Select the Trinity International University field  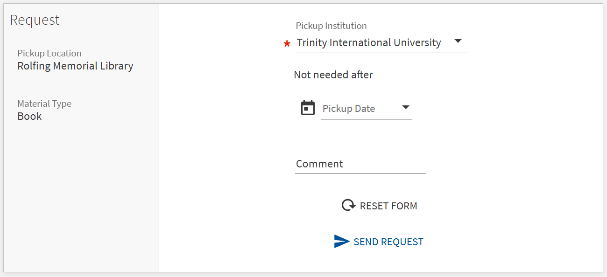(381, 43)
